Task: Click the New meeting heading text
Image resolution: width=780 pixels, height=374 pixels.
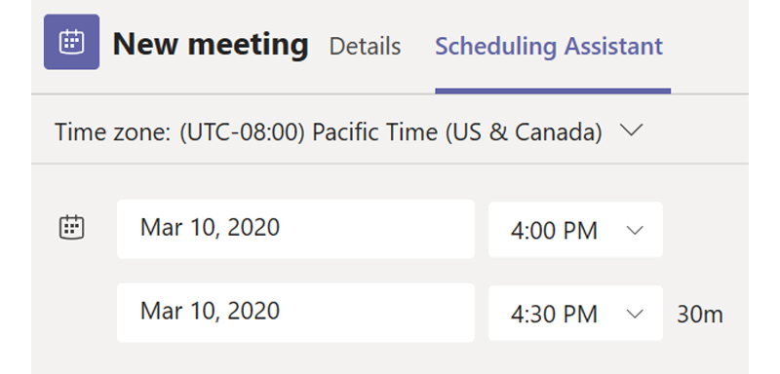Action: coord(211,45)
